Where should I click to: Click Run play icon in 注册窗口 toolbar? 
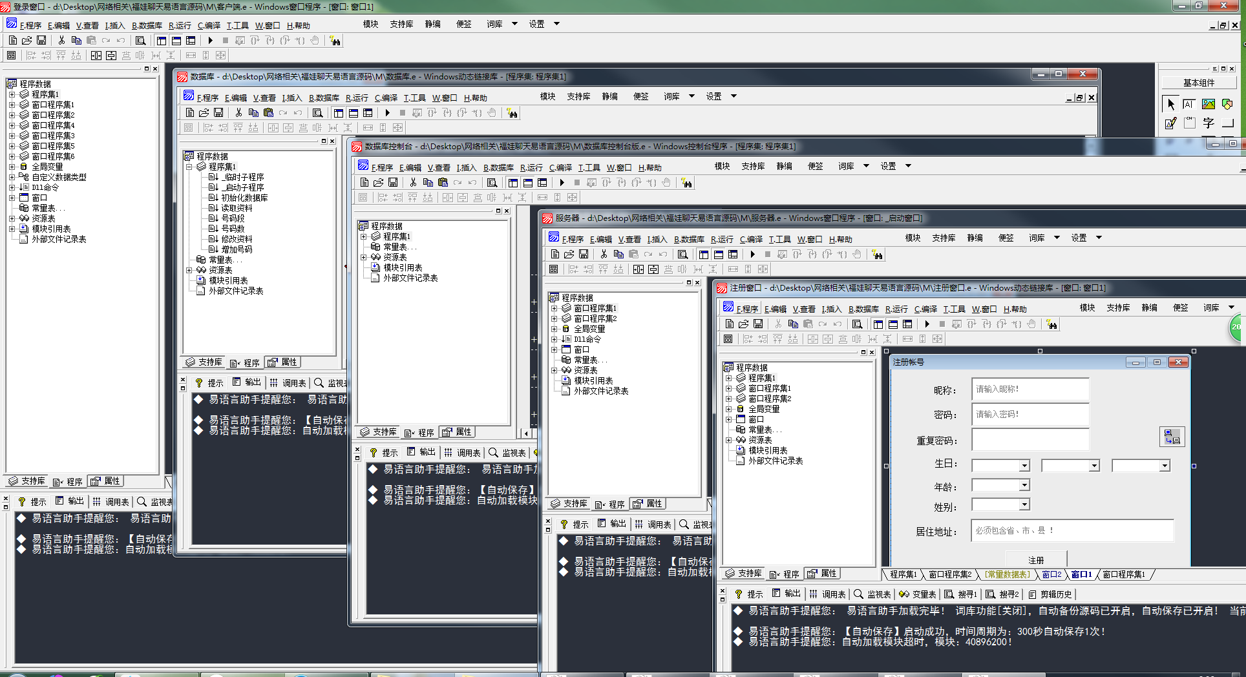pos(927,324)
